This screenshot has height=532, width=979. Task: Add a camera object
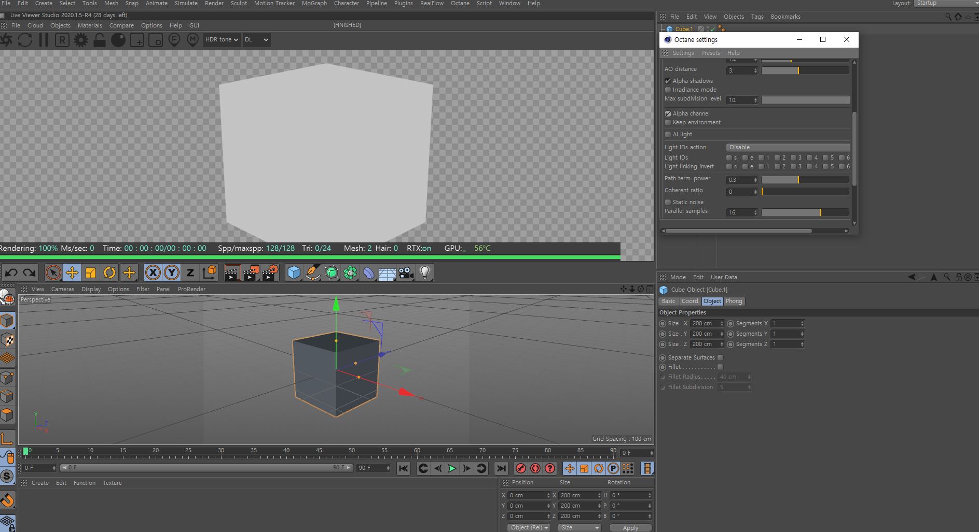[406, 272]
